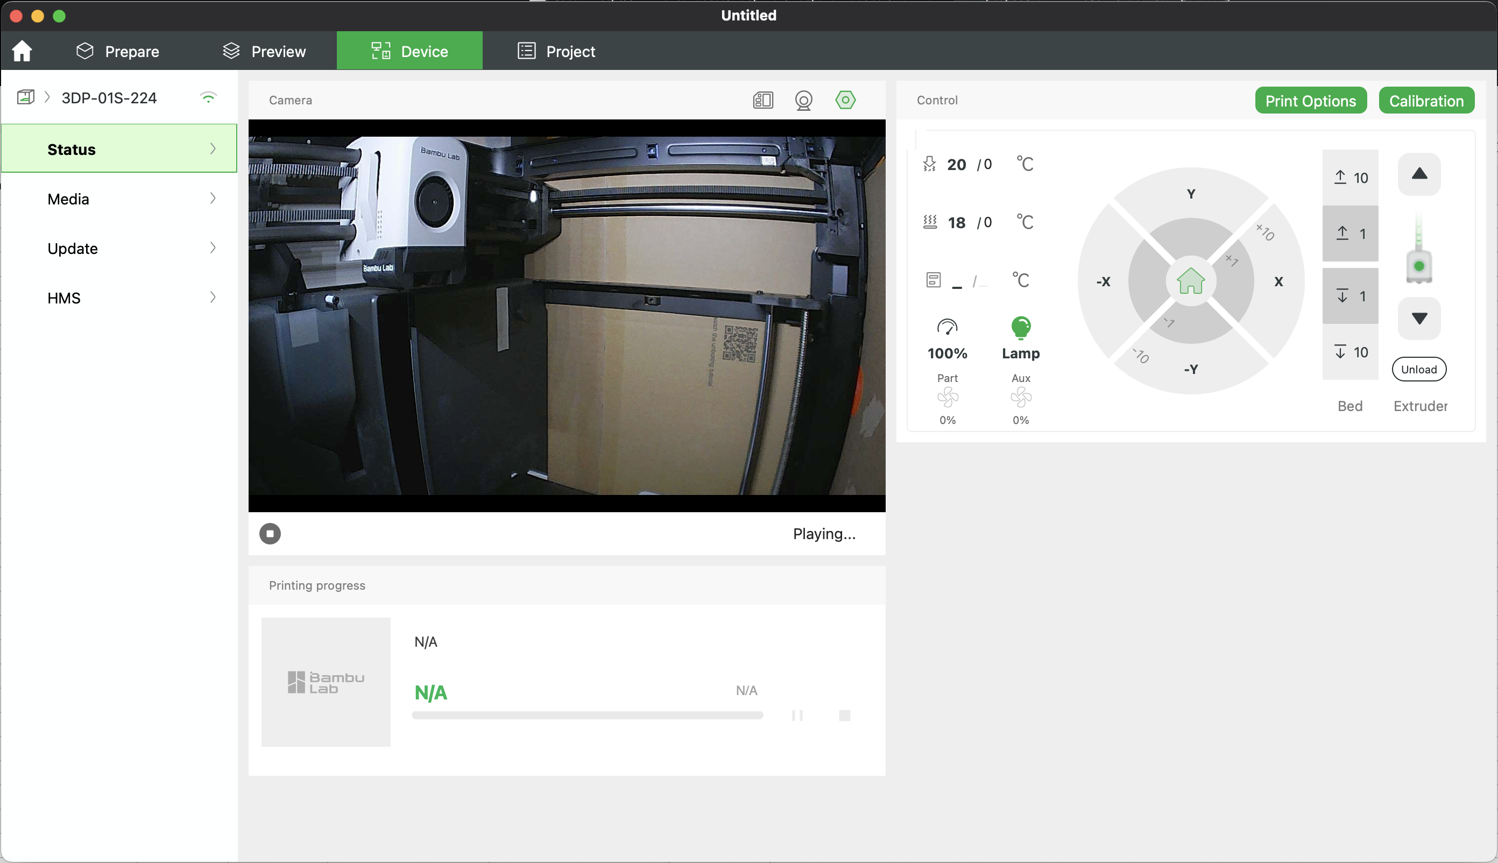The height and width of the screenshot is (863, 1498).
Task: Open camera settings via the green hexagon icon
Action: tap(845, 100)
